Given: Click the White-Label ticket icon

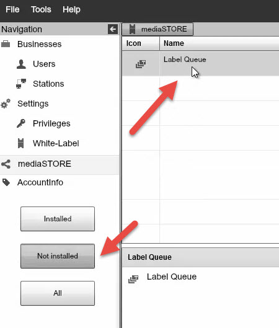Looking at the screenshot, I should tap(20, 143).
